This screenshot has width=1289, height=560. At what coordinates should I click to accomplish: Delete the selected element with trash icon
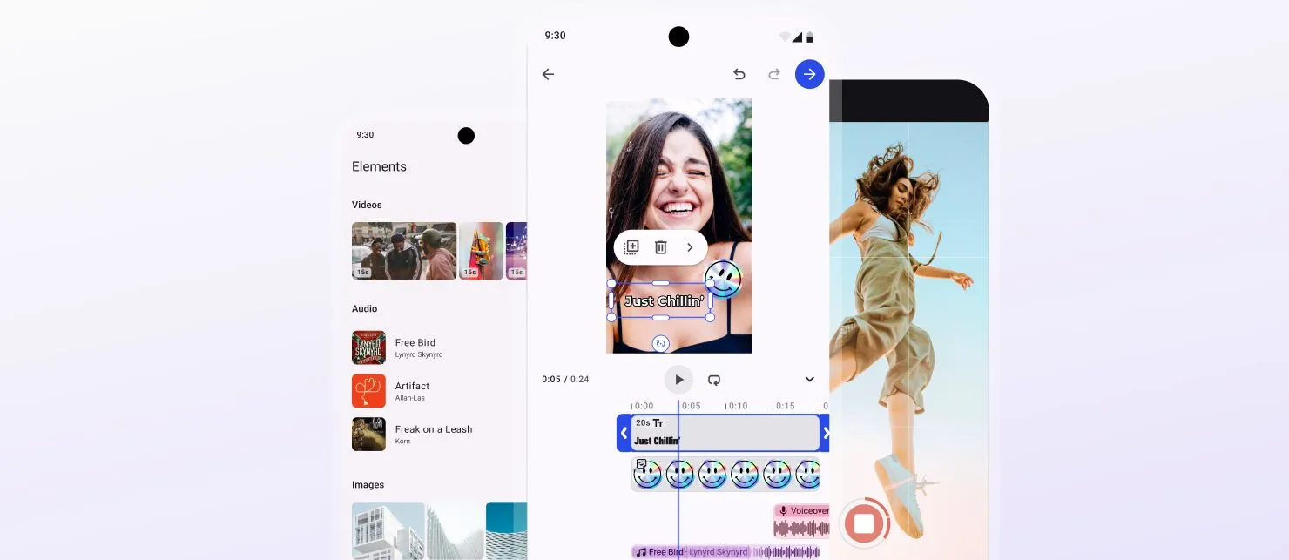[661, 247]
